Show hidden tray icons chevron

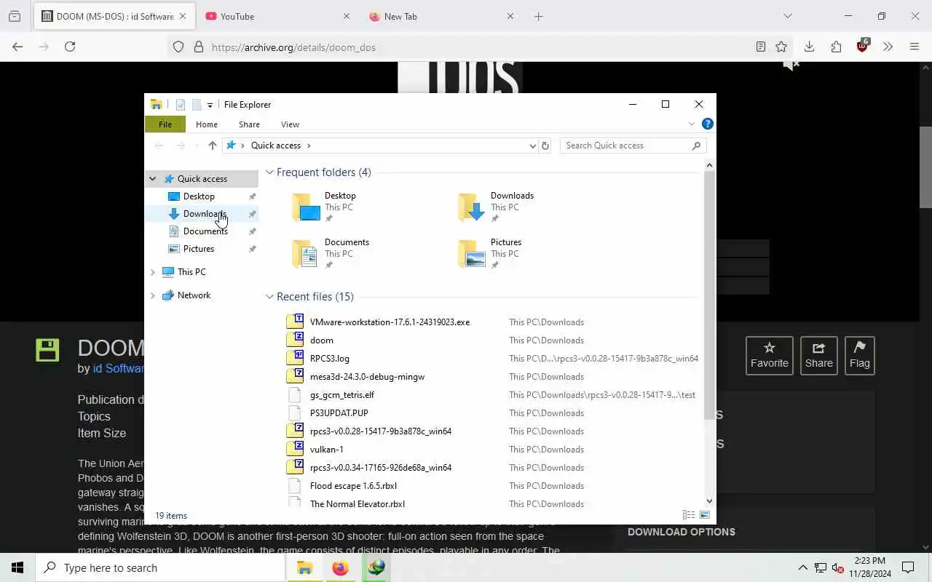point(802,567)
